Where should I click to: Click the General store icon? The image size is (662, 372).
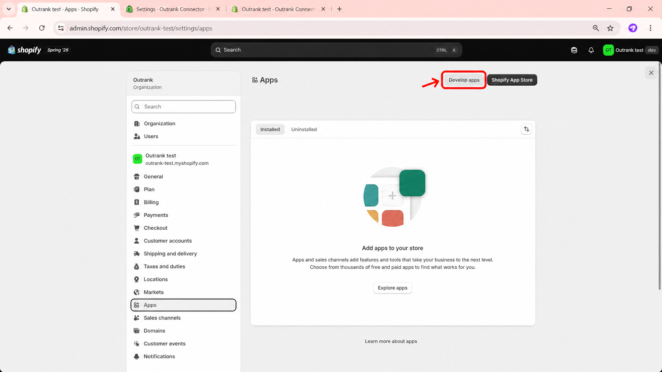tap(137, 177)
